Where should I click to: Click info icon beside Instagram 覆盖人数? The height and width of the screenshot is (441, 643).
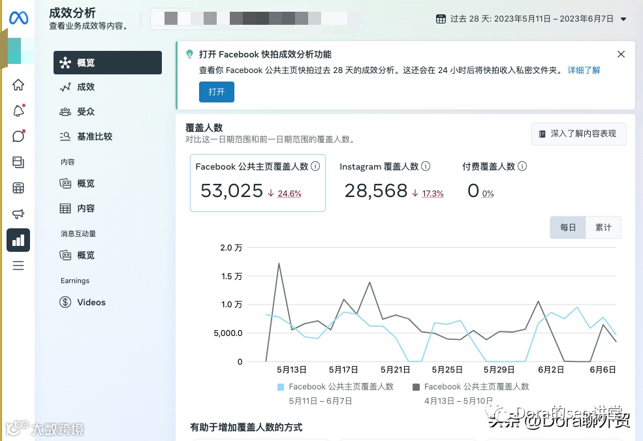point(426,166)
